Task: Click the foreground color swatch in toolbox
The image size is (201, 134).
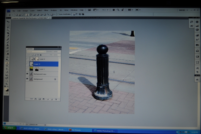Action: [x=6, y=89]
